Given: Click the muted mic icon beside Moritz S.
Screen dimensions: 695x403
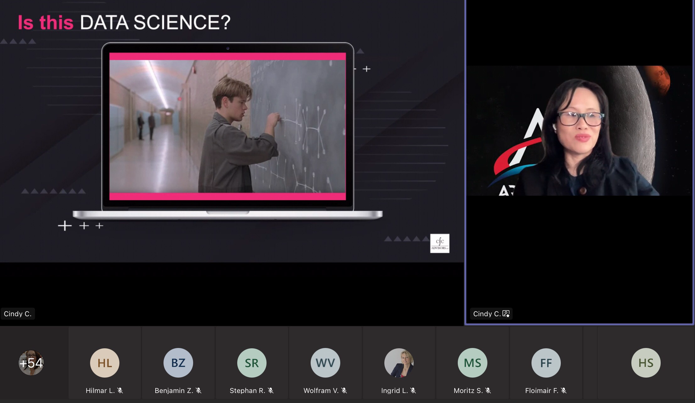Looking at the screenshot, I should (488, 391).
